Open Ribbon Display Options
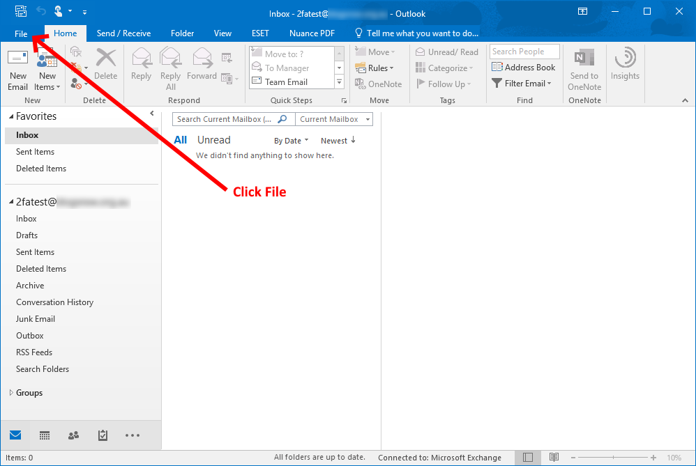This screenshot has height=466, width=696. pos(583,12)
